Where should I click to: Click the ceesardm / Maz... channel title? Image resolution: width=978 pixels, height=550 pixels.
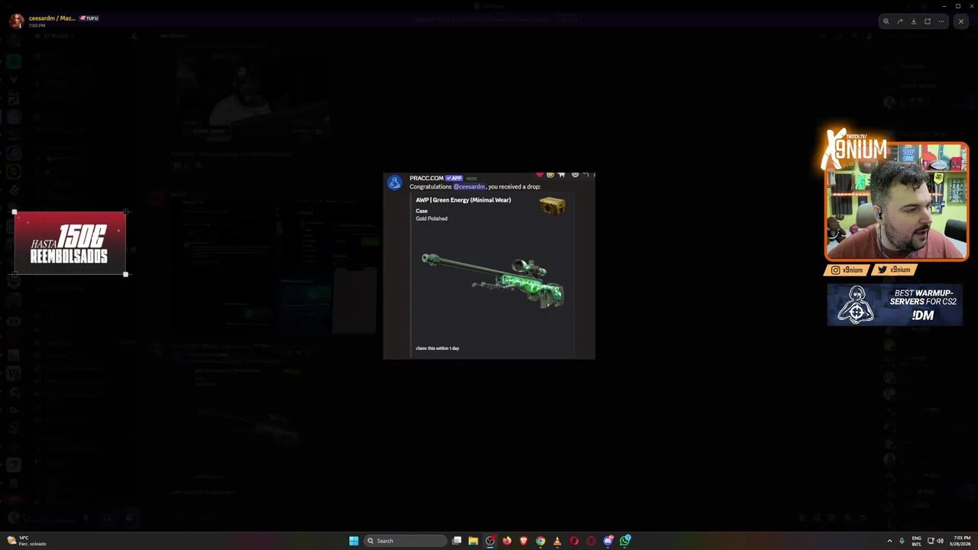51,18
